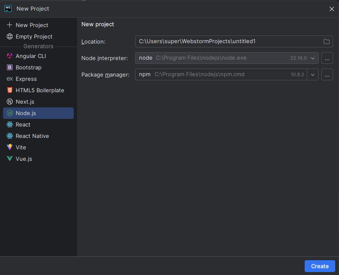Choose the Vite generator

pos(39,147)
